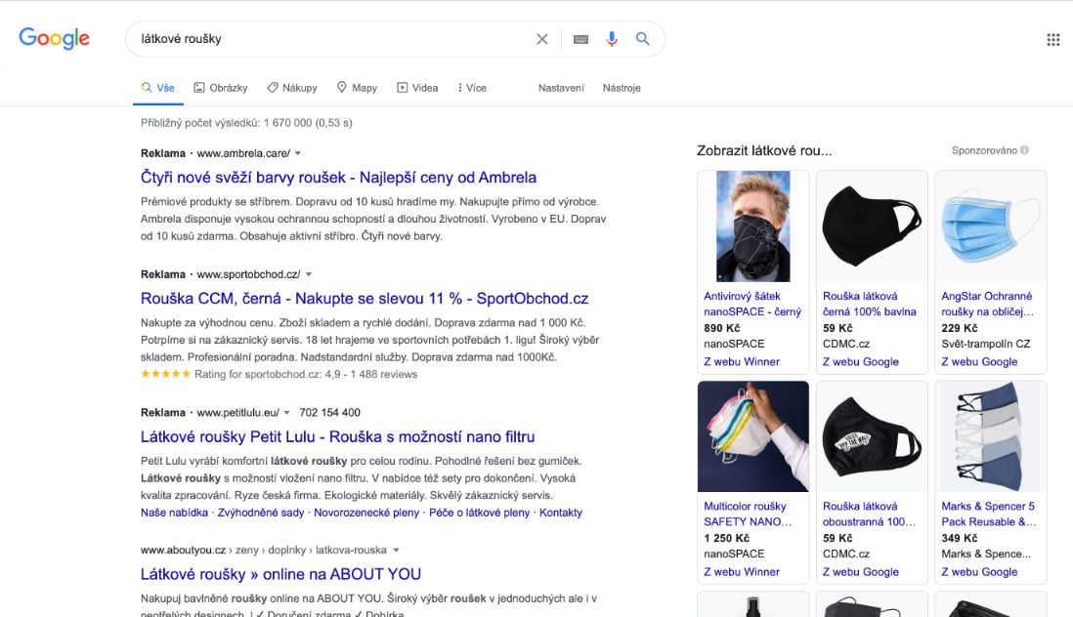Open the Multicolor roušky product image
Viewport: 1073px width, 617px height.
(x=752, y=436)
